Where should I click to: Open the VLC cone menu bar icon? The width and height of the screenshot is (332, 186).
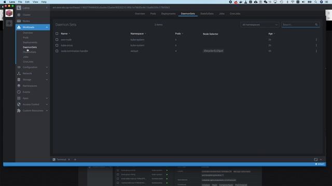pyautogui.click(x=245, y=2)
